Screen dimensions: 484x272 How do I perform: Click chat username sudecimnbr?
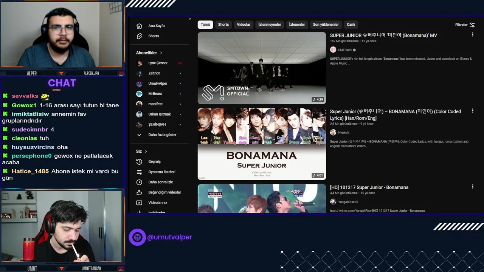pos(30,130)
